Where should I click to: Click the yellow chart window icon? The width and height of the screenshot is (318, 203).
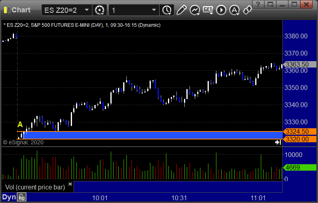click(x=7, y=10)
